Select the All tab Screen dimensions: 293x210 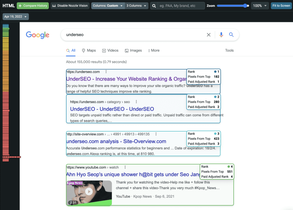(x=71, y=50)
